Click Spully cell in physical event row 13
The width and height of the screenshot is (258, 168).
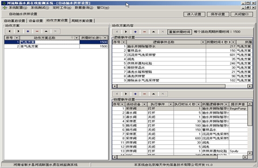click(238, 151)
